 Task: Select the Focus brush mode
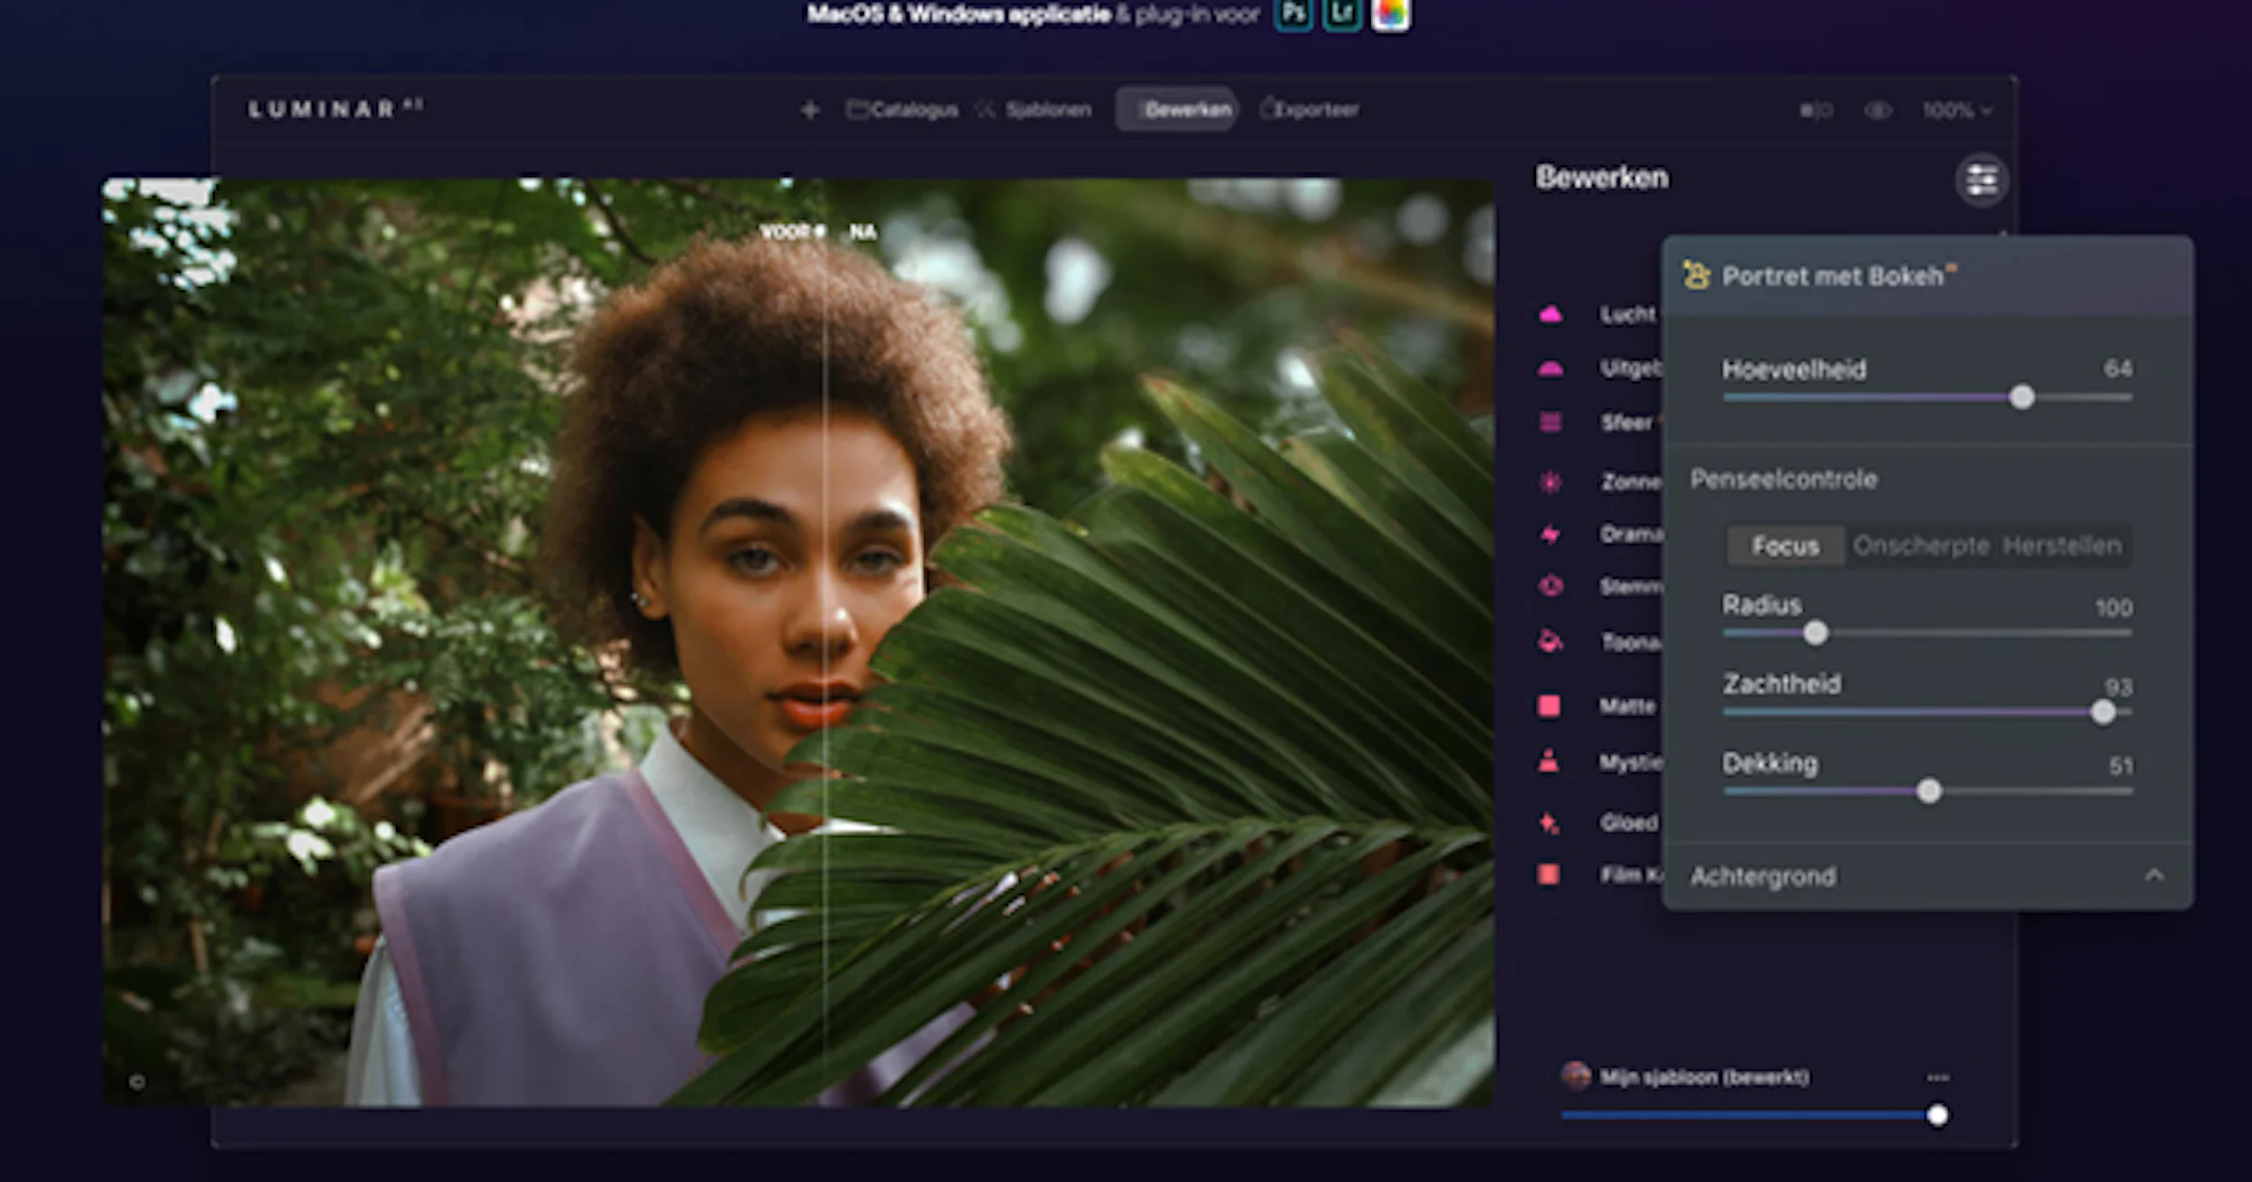tap(1785, 546)
